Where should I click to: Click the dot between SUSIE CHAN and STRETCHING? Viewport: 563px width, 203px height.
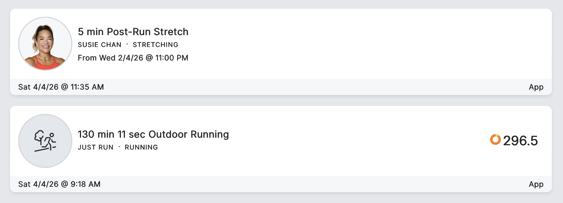click(x=127, y=44)
